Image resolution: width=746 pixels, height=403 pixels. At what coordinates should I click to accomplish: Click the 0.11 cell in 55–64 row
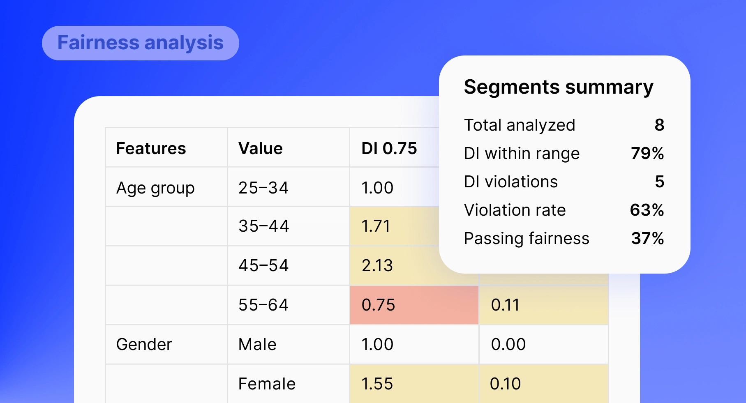click(543, 305)
